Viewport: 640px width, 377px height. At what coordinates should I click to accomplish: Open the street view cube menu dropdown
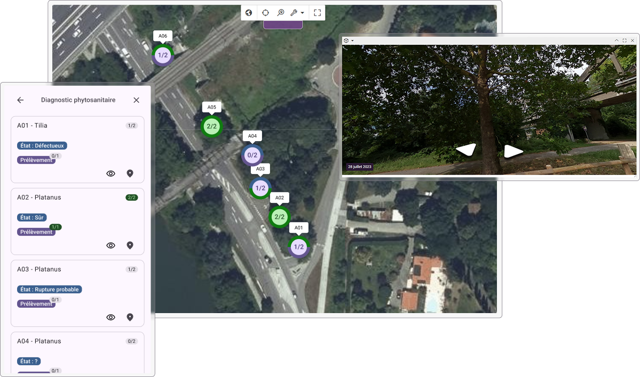(348, 40)
